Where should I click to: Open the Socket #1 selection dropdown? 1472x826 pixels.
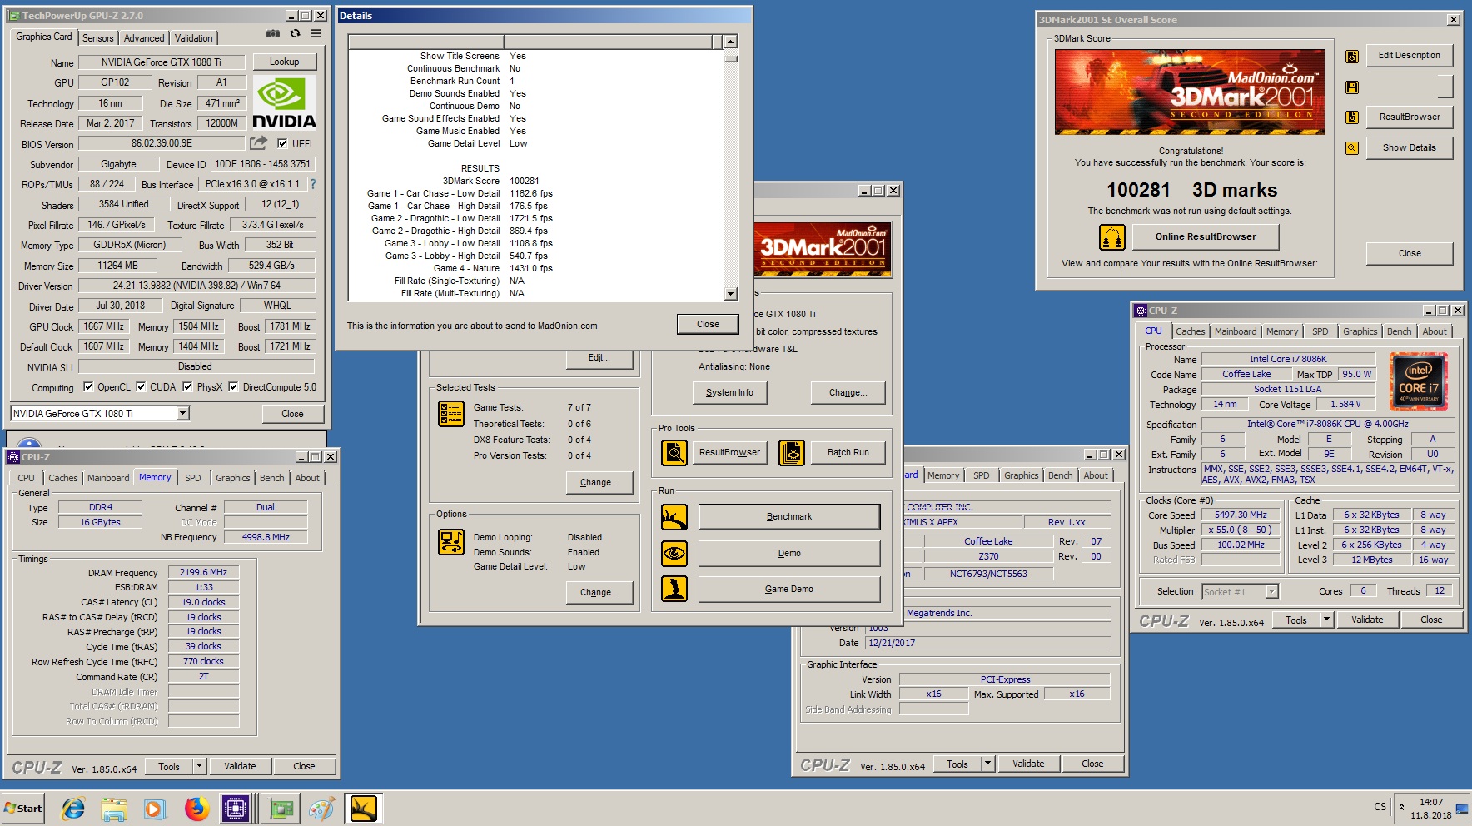pos(1271,591)
